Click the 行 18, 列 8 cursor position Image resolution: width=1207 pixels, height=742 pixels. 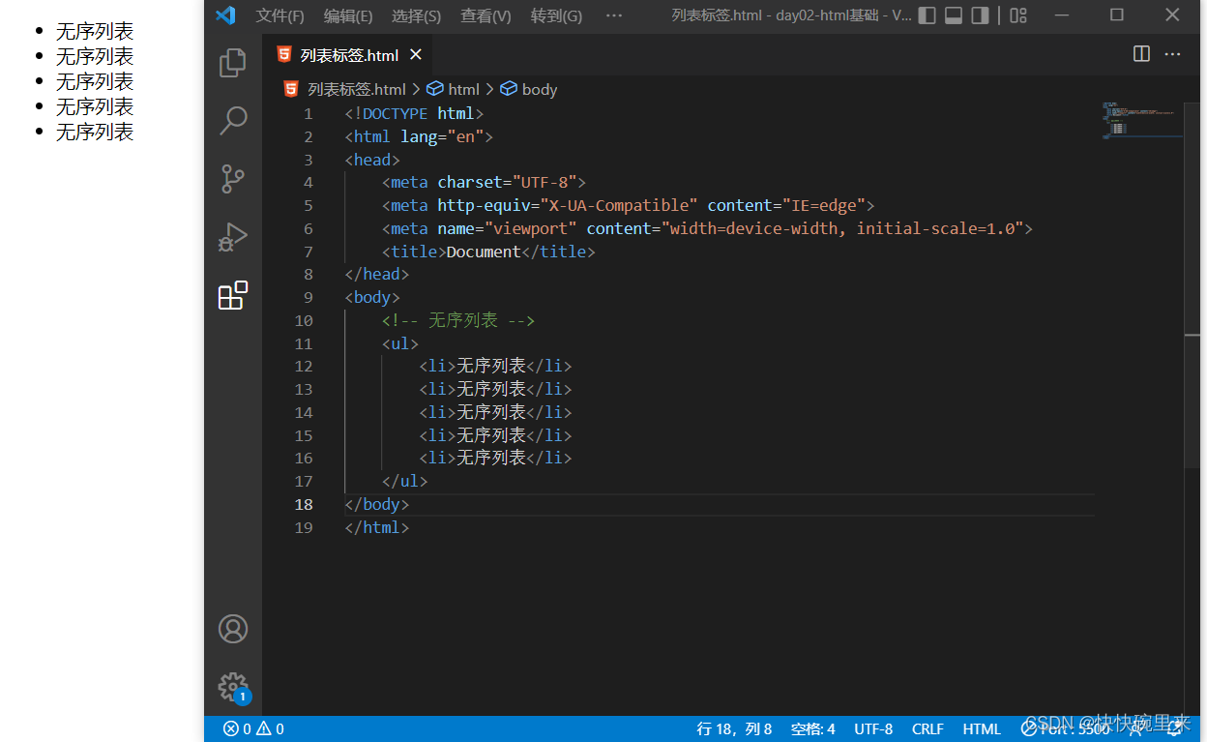(x=734, y=729)
